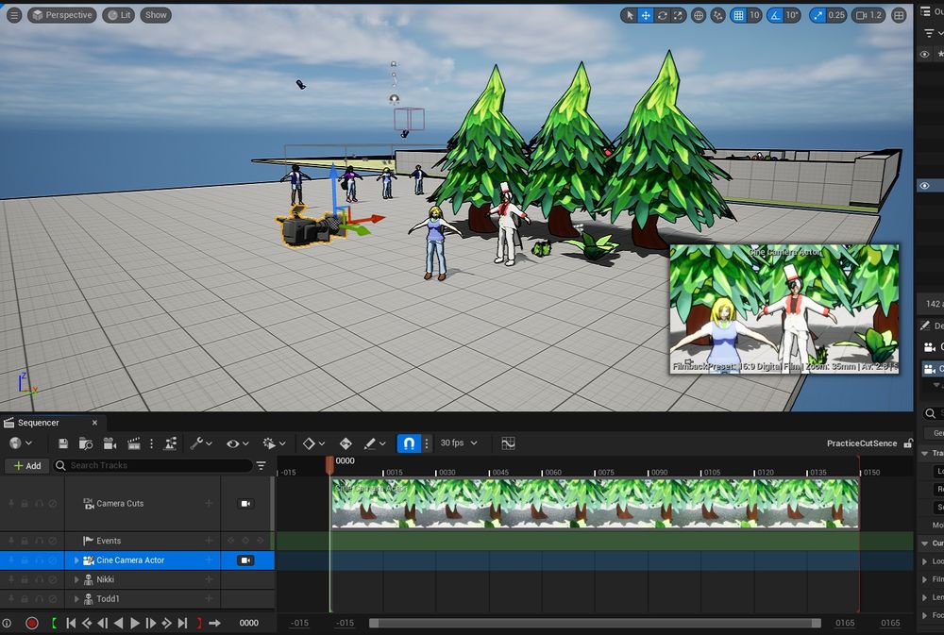Click the Sequencer camera icon in toolbar
Screen dimensions: 944x635
[x=110, y=443]
